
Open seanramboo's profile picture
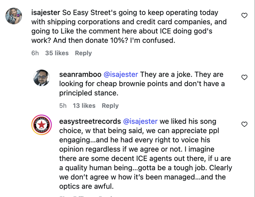click(42, 78)
